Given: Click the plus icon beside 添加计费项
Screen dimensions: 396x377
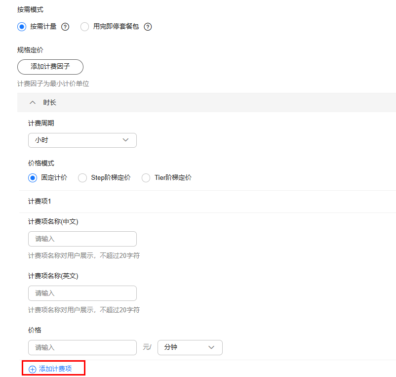Looking at the screenshot, I should (32, 369).
